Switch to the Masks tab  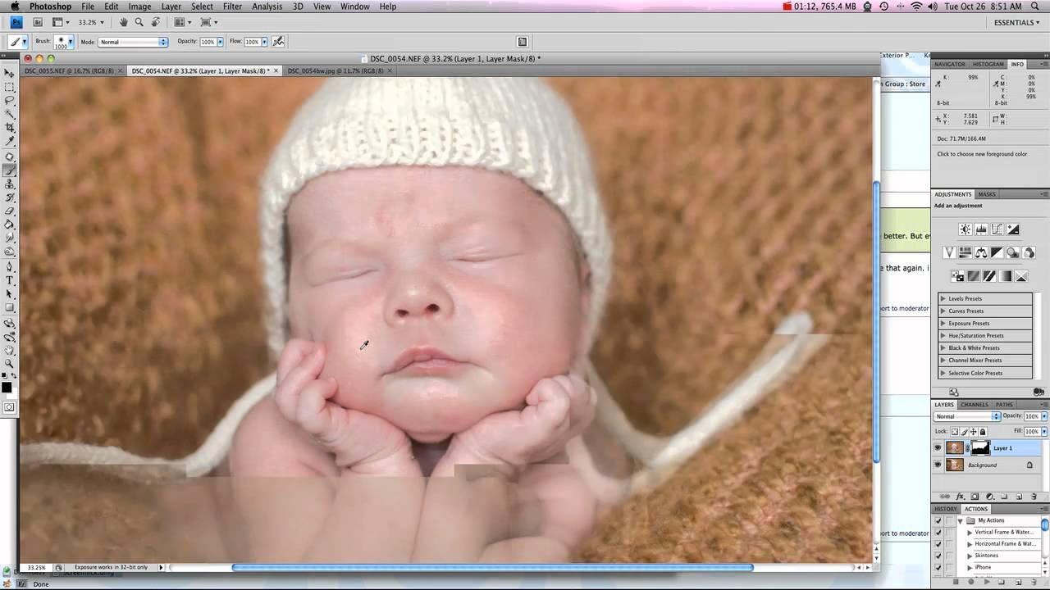tap(987, 194)
